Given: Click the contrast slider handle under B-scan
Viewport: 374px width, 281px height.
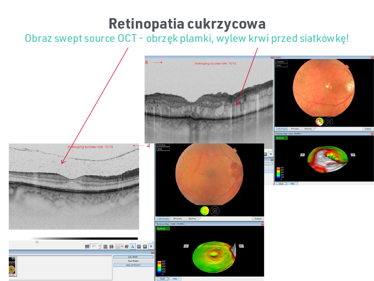Looking at the screenshot, I should [x=37, y=242].
